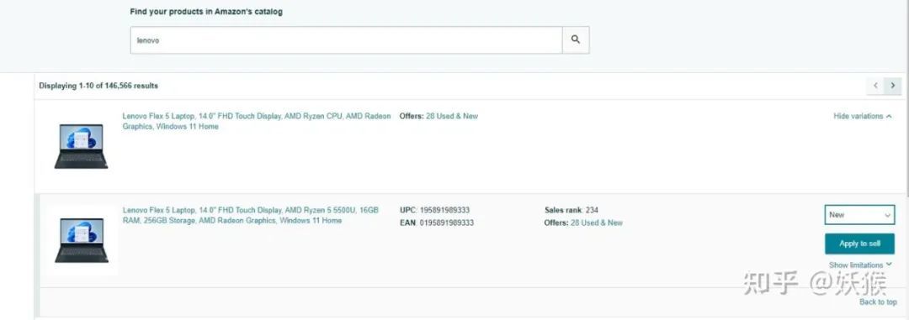Click the magnifier search button

click(x=576, y=40)
